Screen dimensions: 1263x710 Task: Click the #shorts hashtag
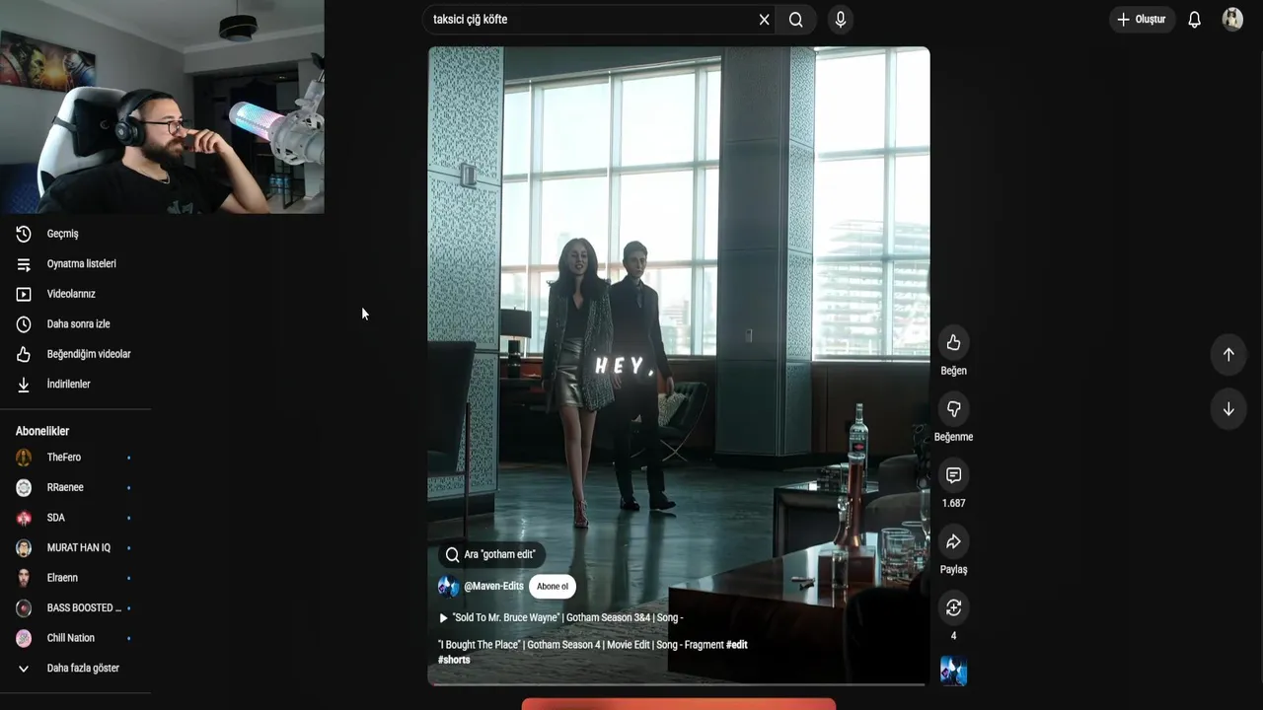click(x=454, y=660)
